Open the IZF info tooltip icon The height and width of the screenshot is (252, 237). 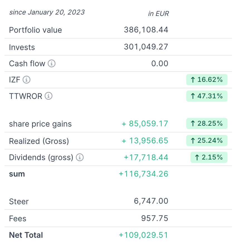click(26, 80)
